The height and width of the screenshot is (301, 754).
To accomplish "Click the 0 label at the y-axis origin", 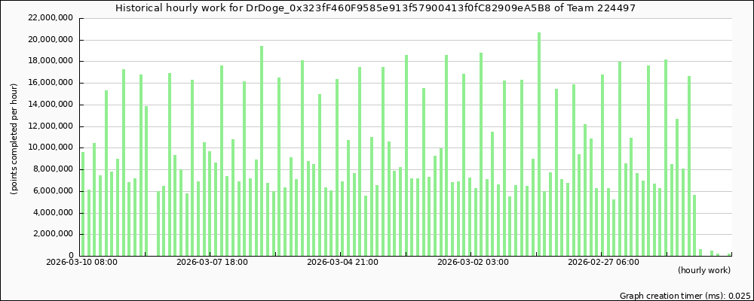I will [70, 256].
